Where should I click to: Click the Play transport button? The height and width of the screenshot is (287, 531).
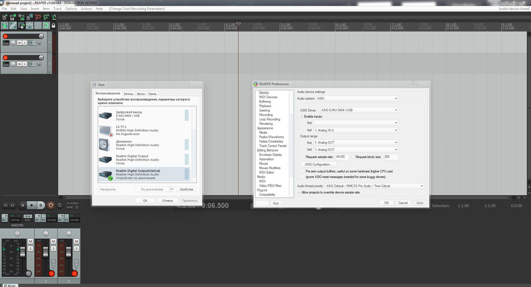tap(32, 205)
